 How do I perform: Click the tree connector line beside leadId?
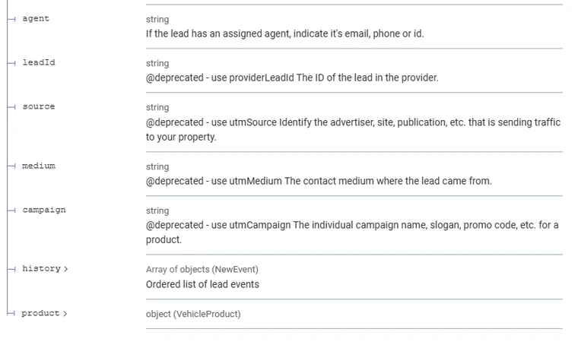click(11, 63)
